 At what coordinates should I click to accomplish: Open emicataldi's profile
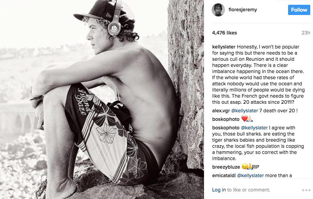tap(224, 175)
